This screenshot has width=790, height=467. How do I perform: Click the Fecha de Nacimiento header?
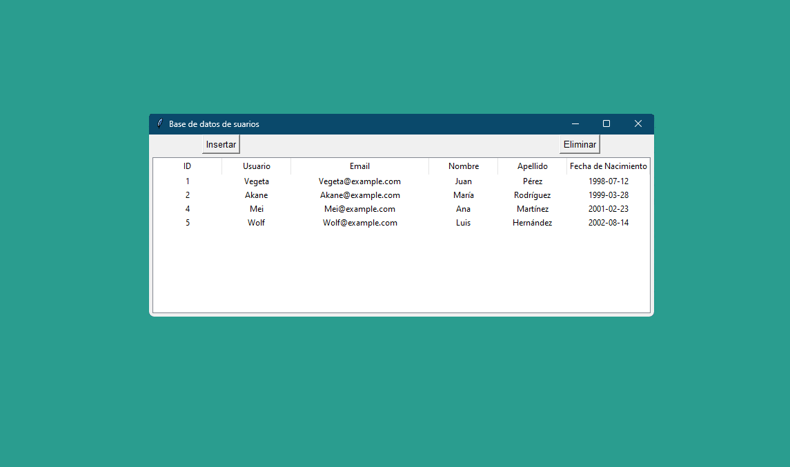608,166
